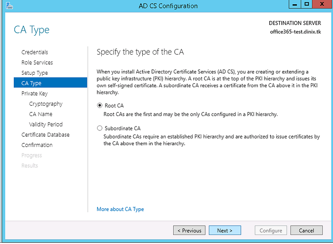The height and width of the screenshot is (244, 333).
Task: Select the Root CA radio button
Action: coord(99,105)
